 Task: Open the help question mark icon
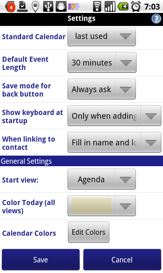point(156,19)
